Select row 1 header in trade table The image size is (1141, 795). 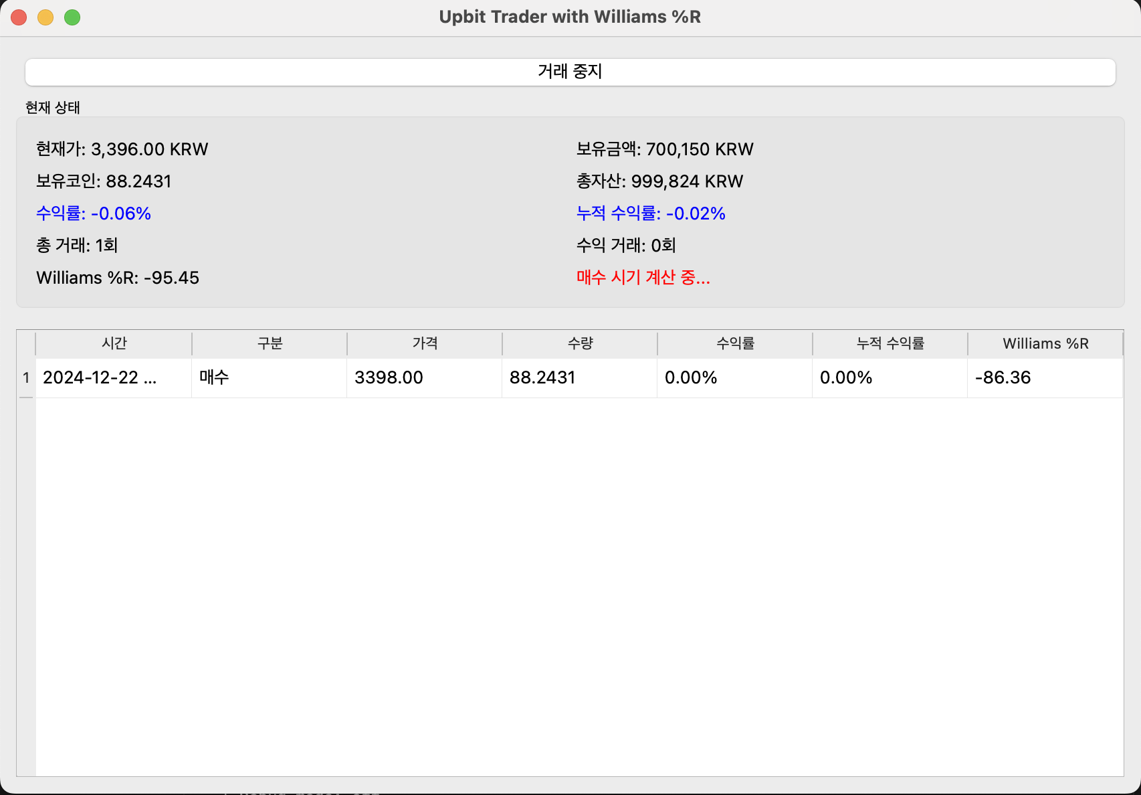pyautogui.click(x=26, y=377)
